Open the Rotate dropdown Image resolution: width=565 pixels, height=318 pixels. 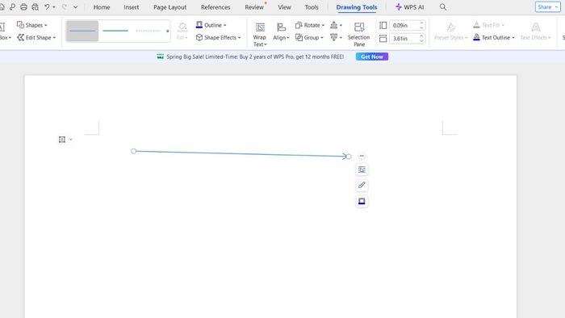(x=310, y=25)
